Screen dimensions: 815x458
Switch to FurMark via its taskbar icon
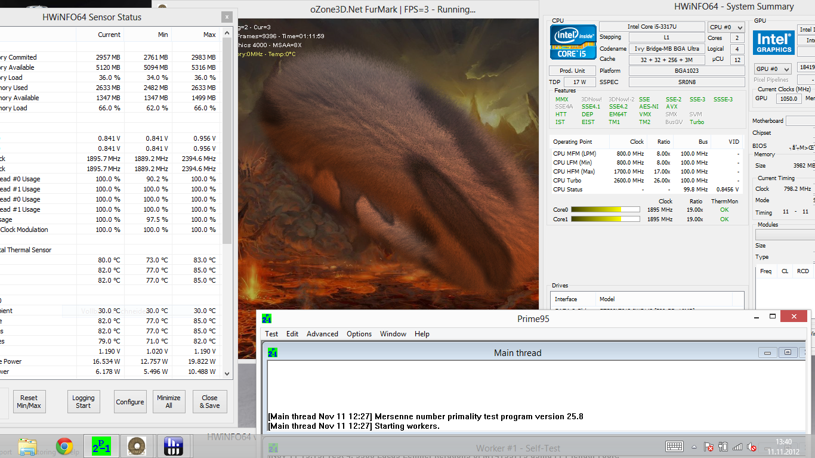(x=137, y=446)
